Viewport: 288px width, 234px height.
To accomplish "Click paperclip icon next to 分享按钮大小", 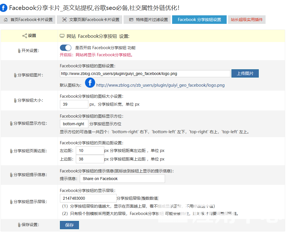I will click(x=15, y=101).
